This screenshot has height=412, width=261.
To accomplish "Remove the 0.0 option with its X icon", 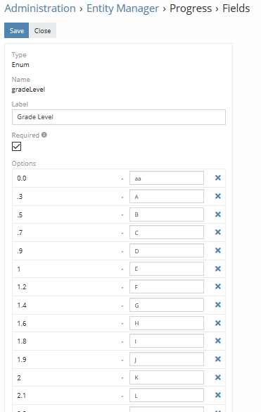I will (x=218, y=178).
